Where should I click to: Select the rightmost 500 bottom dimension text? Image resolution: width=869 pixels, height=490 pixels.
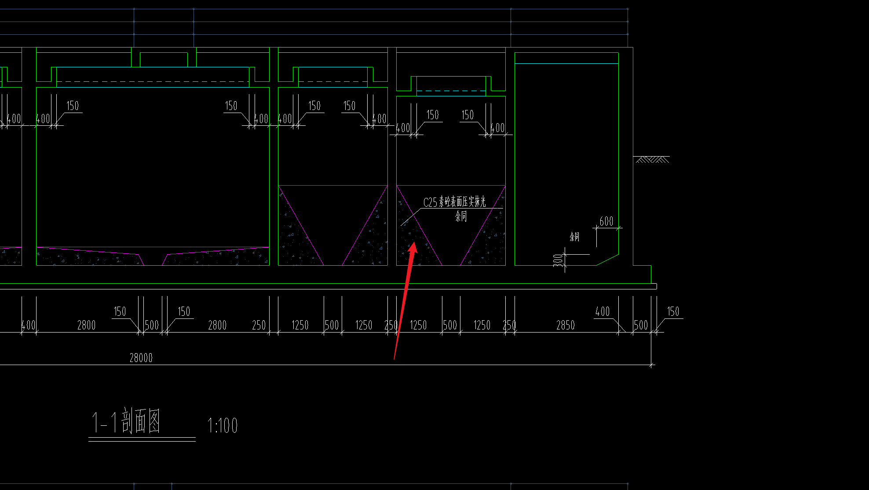tap(641, 325)
